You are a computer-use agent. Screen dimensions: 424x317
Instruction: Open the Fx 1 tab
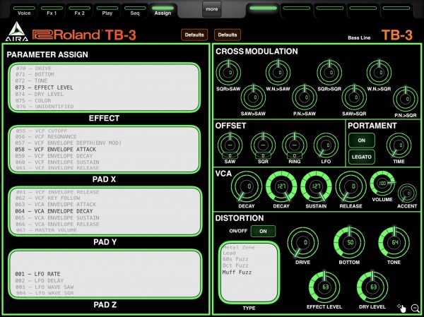(52, 11)
